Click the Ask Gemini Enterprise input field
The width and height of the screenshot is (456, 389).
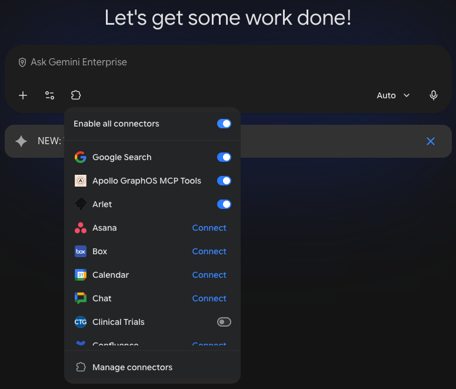[228, 62]
